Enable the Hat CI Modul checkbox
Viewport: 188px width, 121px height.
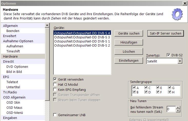click(55, 85)
